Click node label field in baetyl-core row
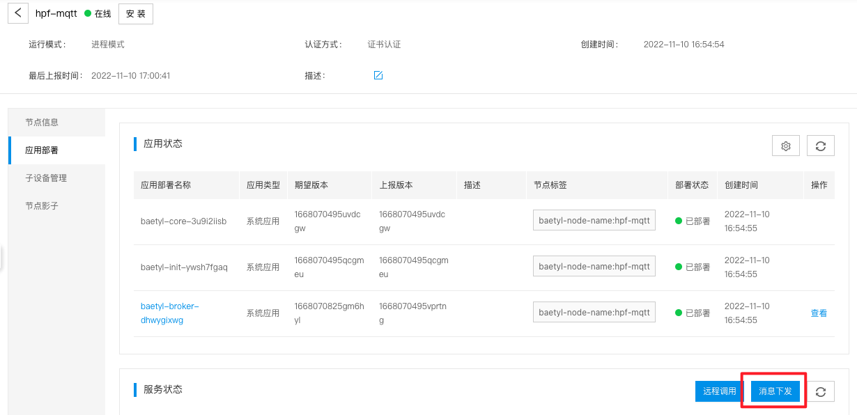The image size is (857, 415). click(x=594, y=221)
